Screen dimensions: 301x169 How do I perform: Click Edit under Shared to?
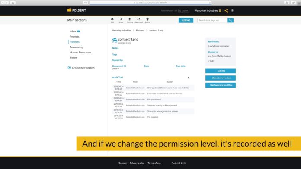212,61
